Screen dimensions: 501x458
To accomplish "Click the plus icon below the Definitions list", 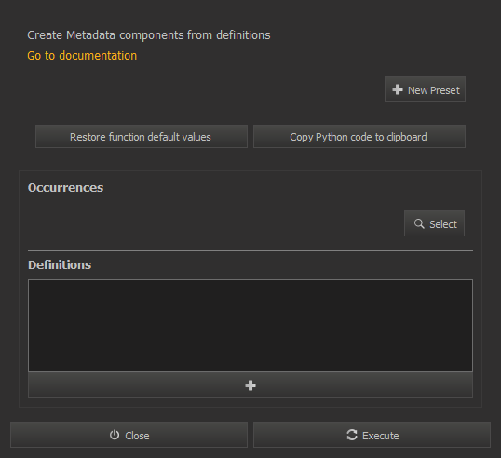I will 250,385.
